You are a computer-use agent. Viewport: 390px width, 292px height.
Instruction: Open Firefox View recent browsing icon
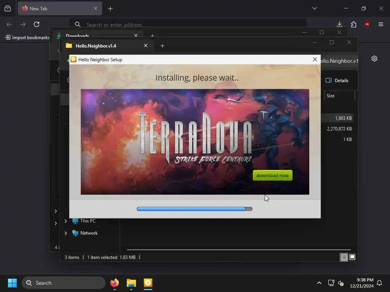point(8,8)
